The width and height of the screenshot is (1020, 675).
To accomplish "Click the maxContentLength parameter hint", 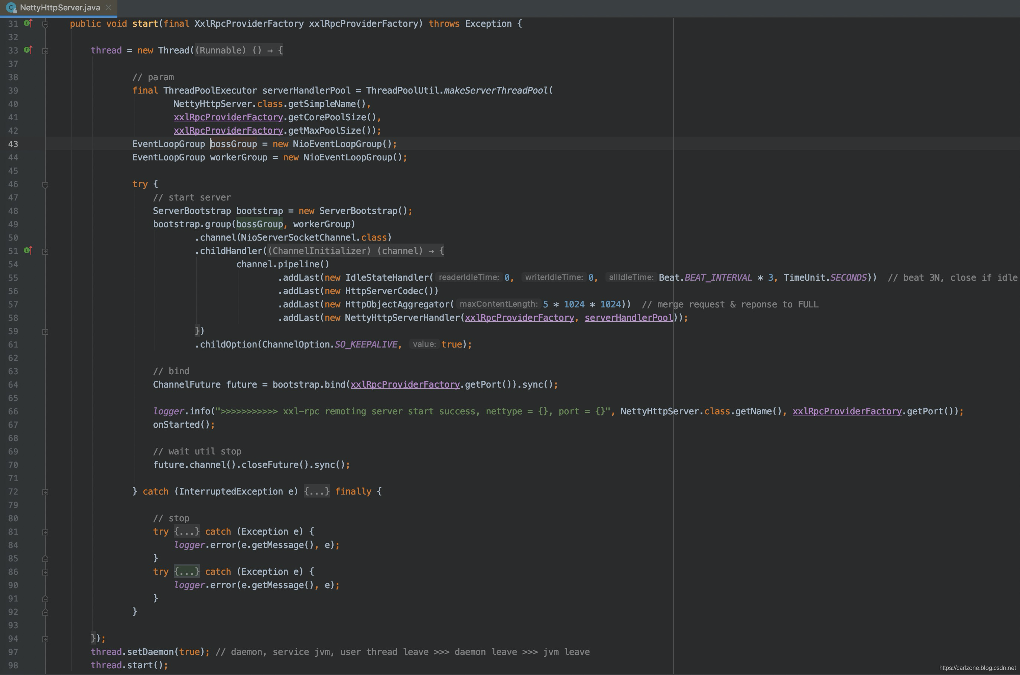I will pos(498,304).
